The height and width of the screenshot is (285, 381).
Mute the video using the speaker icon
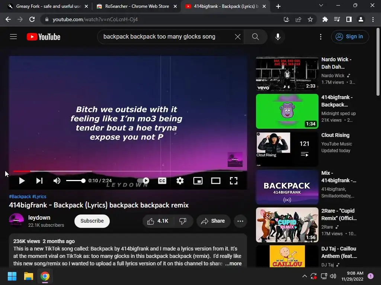tap(57, 181)
